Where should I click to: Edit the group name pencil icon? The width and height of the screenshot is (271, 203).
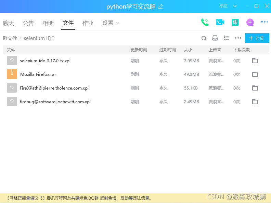pos(160,6)
